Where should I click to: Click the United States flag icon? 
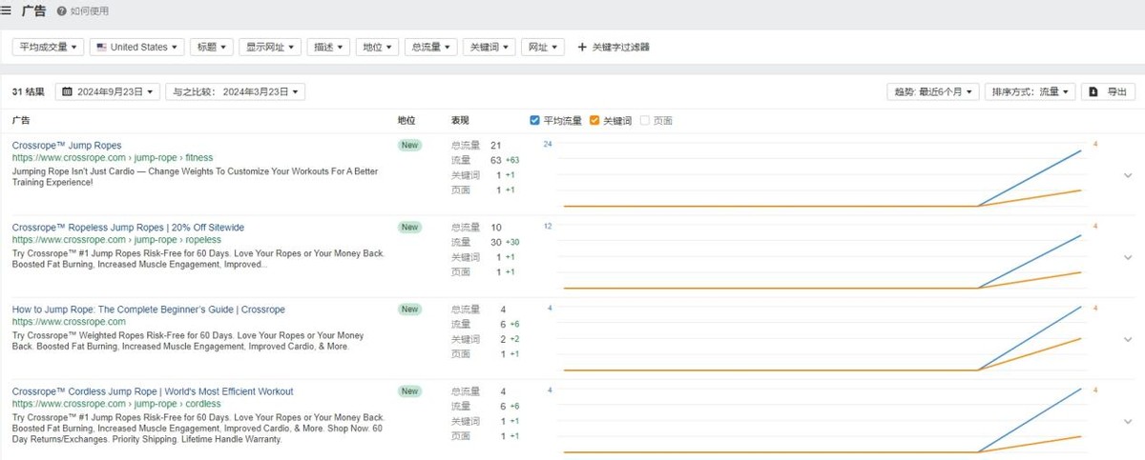tap(102, 47)
